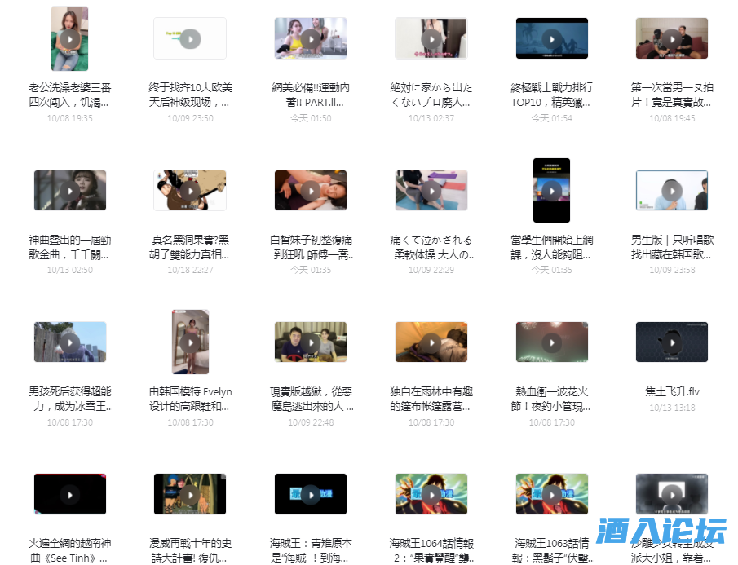Image resolution: width=738 pixels, height=565 pixels.
Task: Open title 神曲疊出的一屆勁歌金曲
Action: coord(69,247)
